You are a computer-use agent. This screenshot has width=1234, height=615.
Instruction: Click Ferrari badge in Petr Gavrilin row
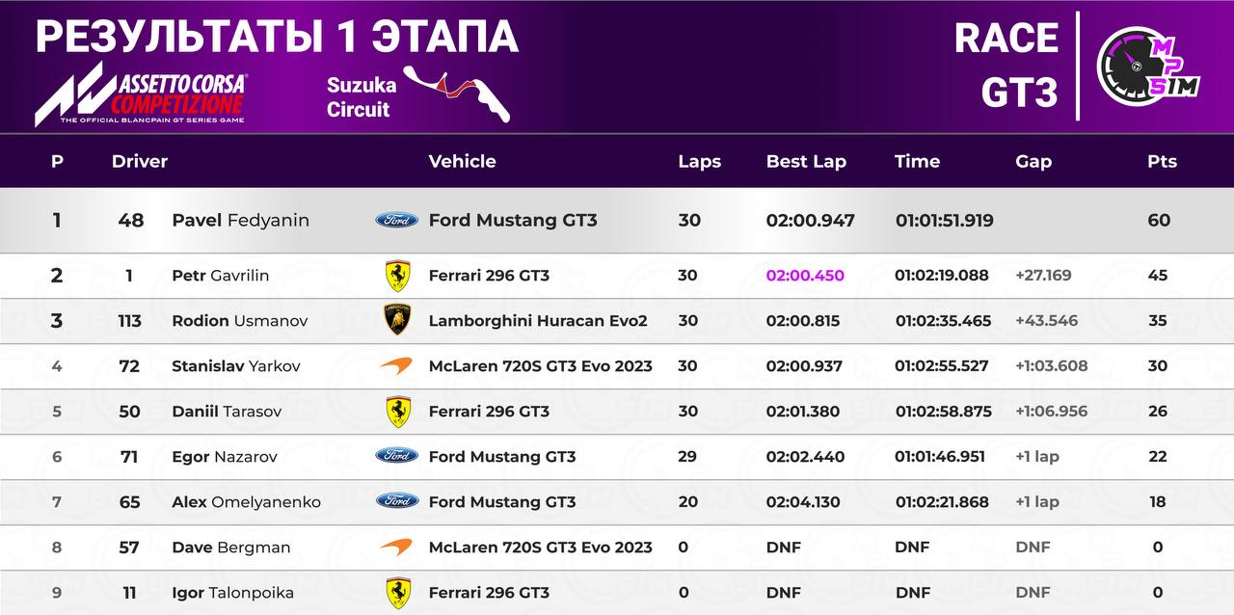click(x=397, y=276)
